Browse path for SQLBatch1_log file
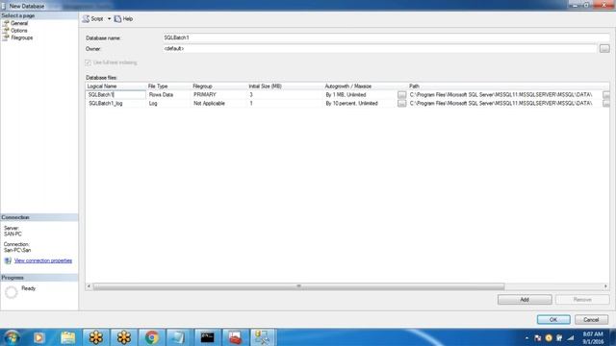 tap(606, 103)
